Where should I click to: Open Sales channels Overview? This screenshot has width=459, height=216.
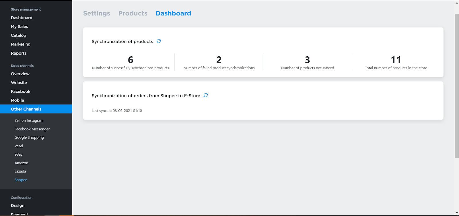20,74
